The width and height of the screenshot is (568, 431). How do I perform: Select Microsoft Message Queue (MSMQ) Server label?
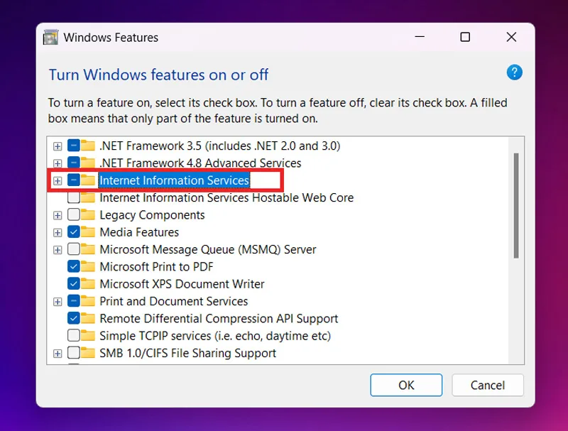(x=208, y=249)
